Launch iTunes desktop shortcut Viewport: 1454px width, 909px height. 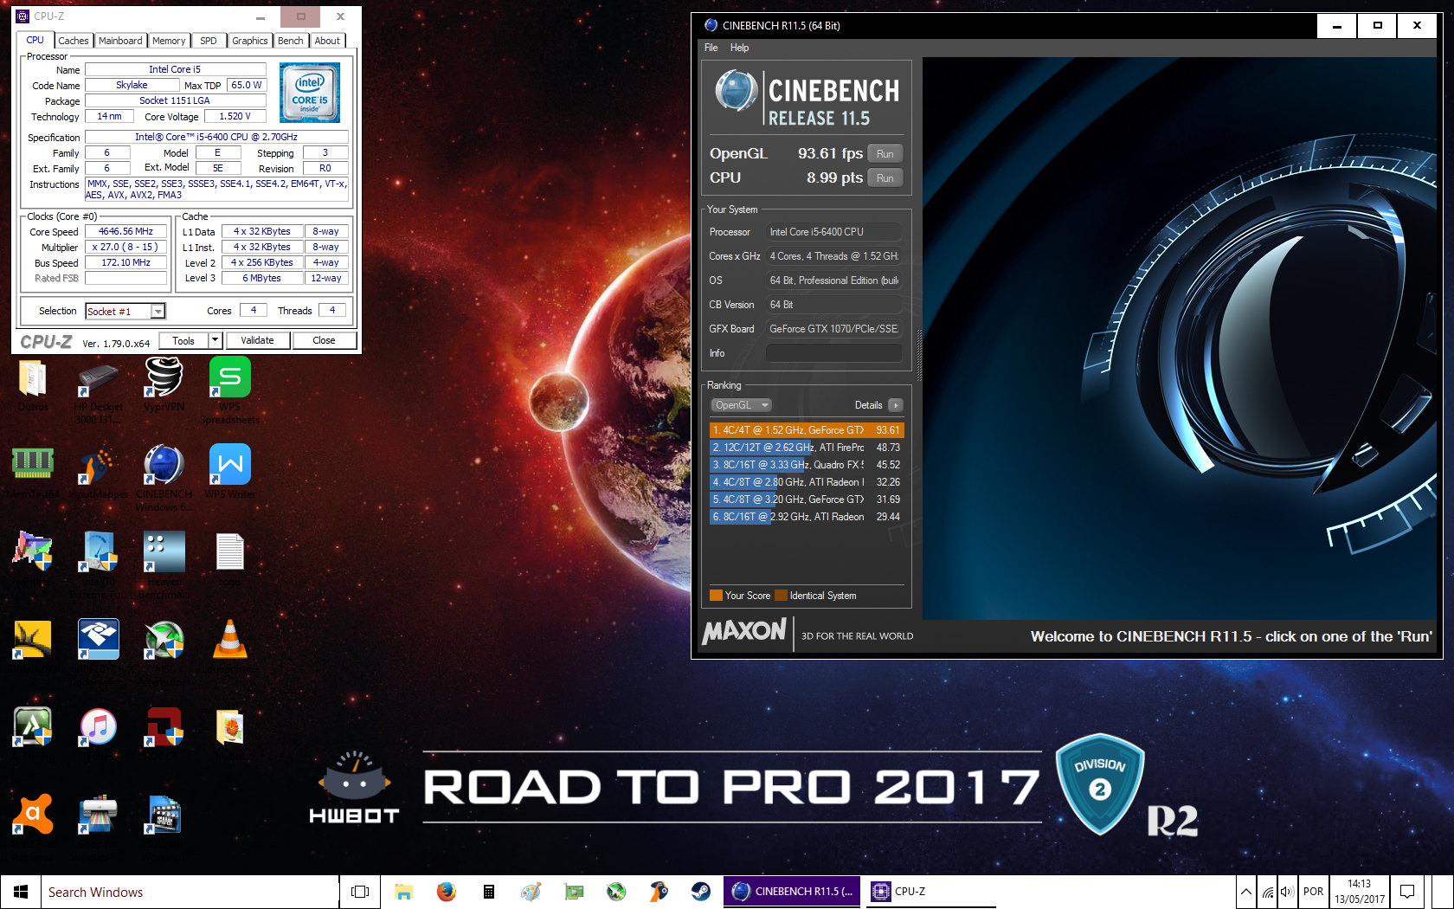(x=99, y=727)
